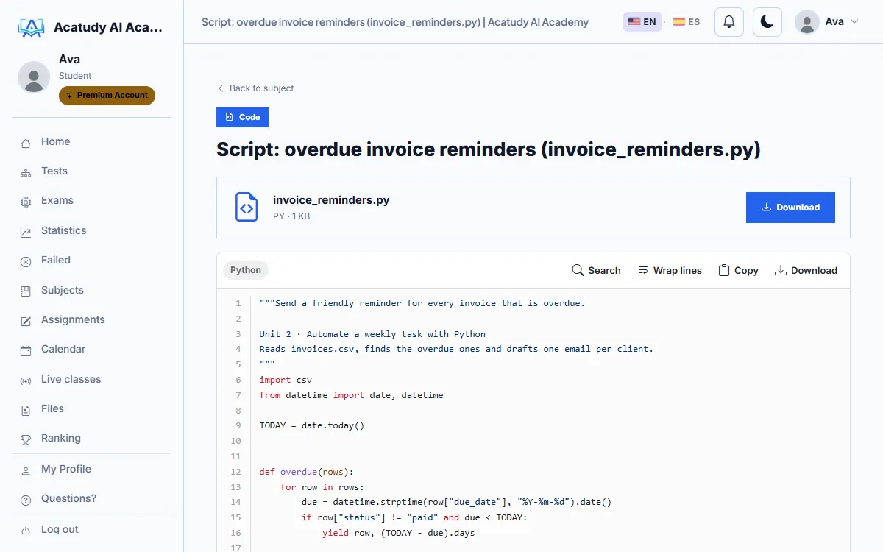Click the 'def overdue(rows):' line
Image resolution: width=883 pixels, height=552 pixels.
point(307,472)
